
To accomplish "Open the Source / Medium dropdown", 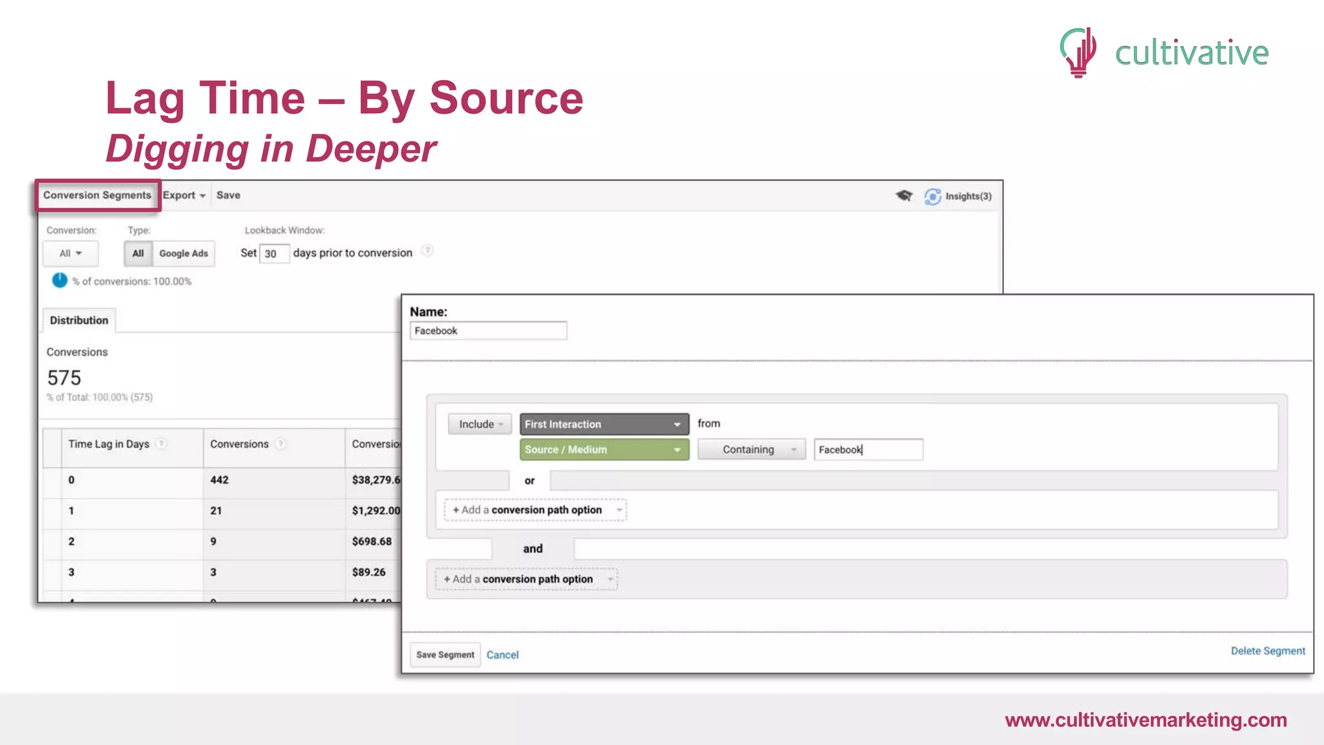I will pos(604,449).
